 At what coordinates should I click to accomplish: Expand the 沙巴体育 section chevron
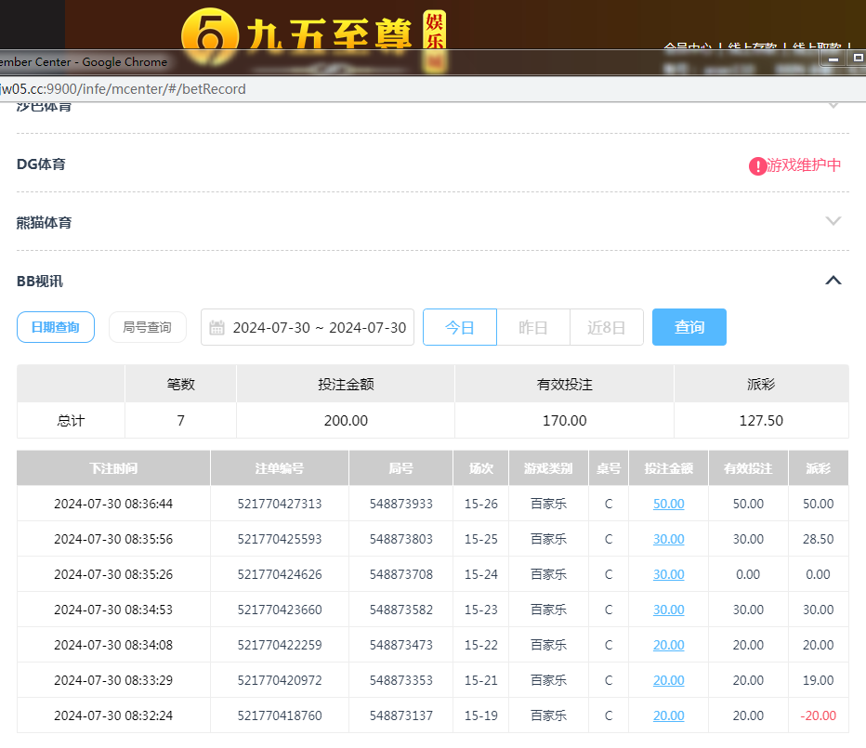tap(833, 106)
